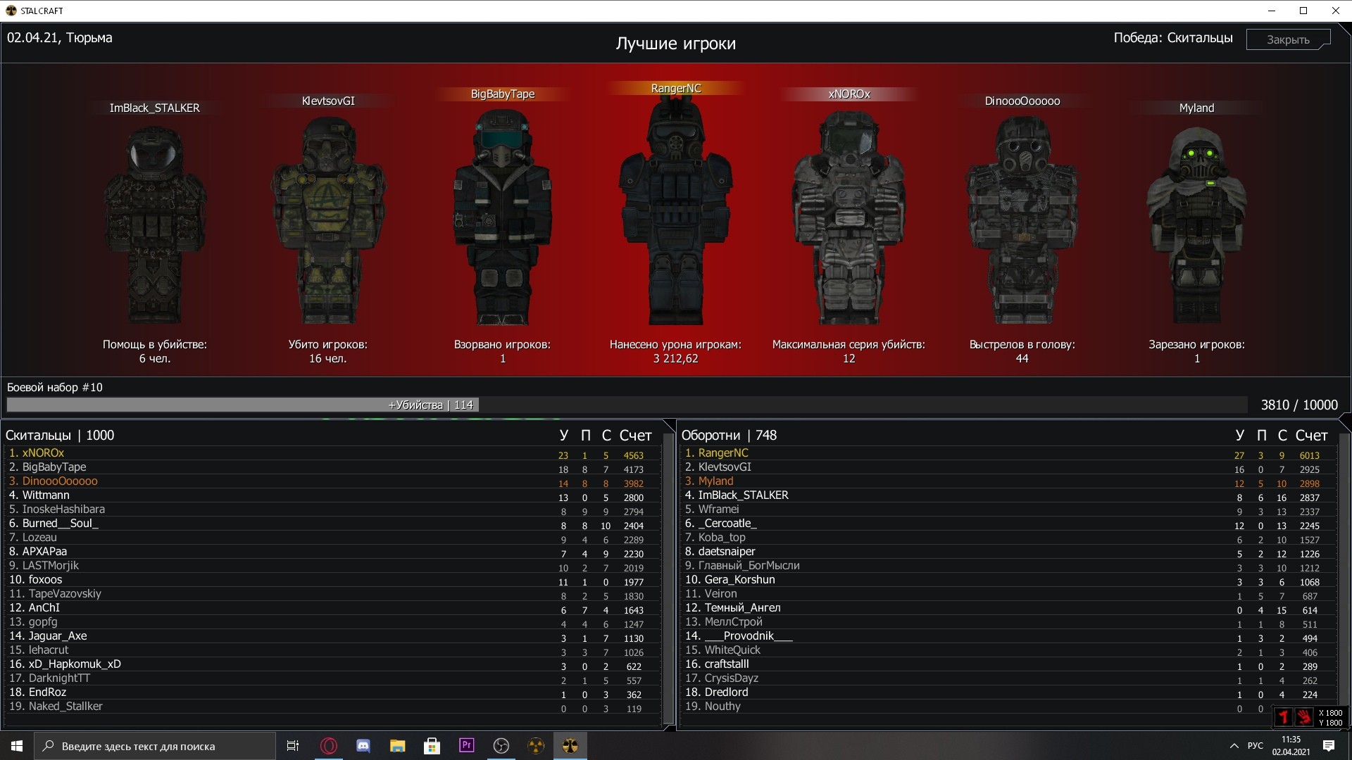Click the Закрыть button
This screenshot has height=760, width=1352.
pyautogui.click(x=1288, y=39)
